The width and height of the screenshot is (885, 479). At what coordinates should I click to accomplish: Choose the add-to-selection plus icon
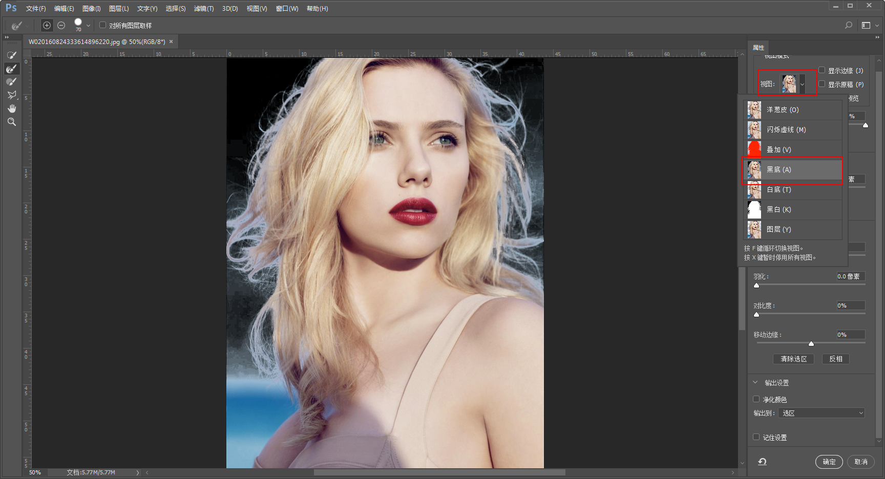click(47, 25)
